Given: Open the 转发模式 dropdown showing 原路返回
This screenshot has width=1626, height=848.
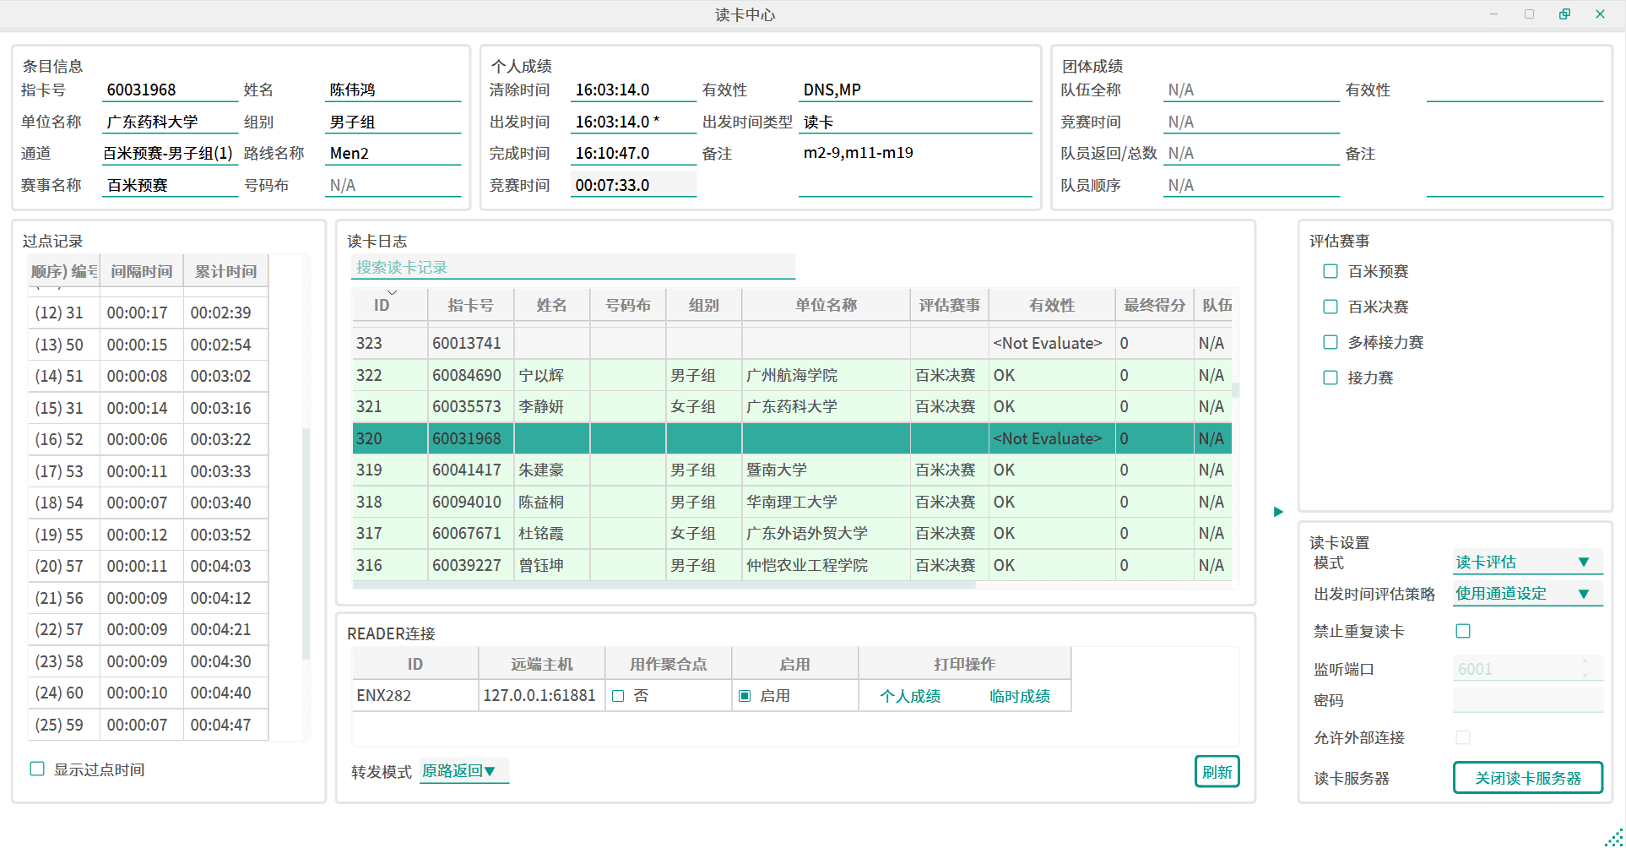Looking at the screenshot, I should pyautogui.click(x=463, y=771).
